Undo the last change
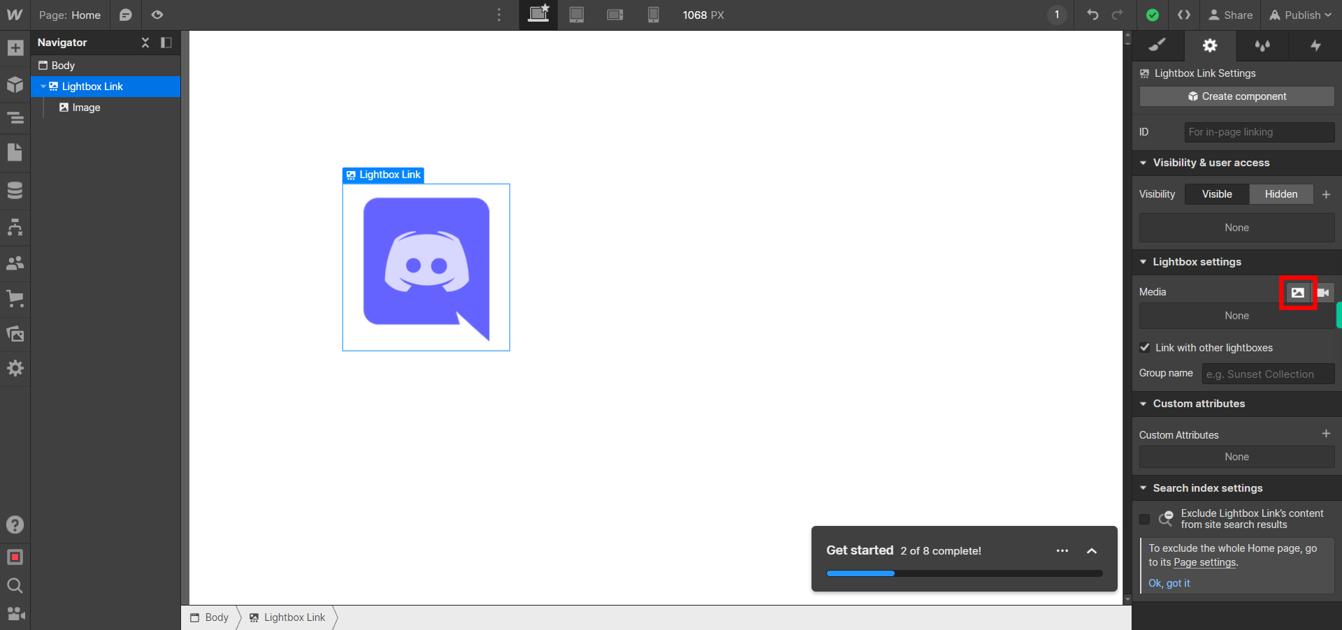 [x=1092, y=15]
